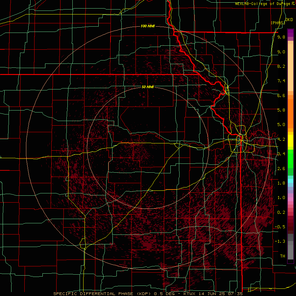The image size is (296, 296).
Task: Click the TH threshold label
Action: [x=283, y=256]
